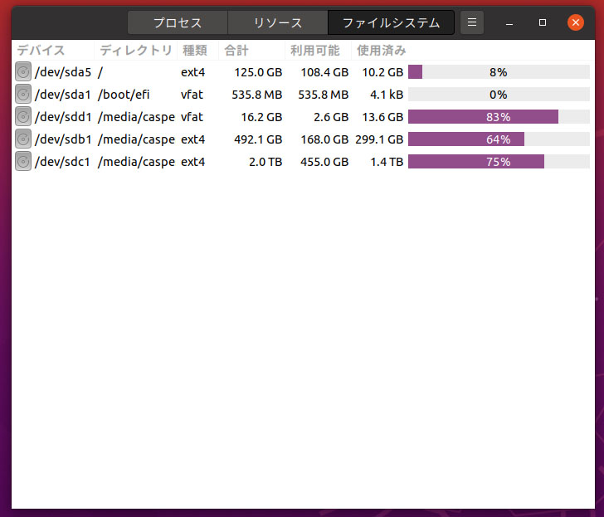Screen dimensions: 604x517
Task: Sort by the 利用可能 column header
Action: [319, 51]
